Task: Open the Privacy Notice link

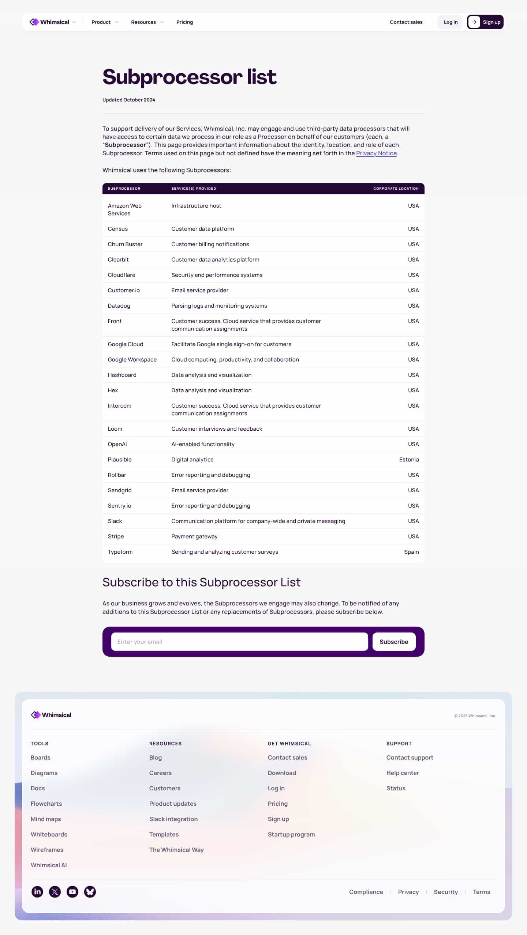Action: [x=376, y=153]
